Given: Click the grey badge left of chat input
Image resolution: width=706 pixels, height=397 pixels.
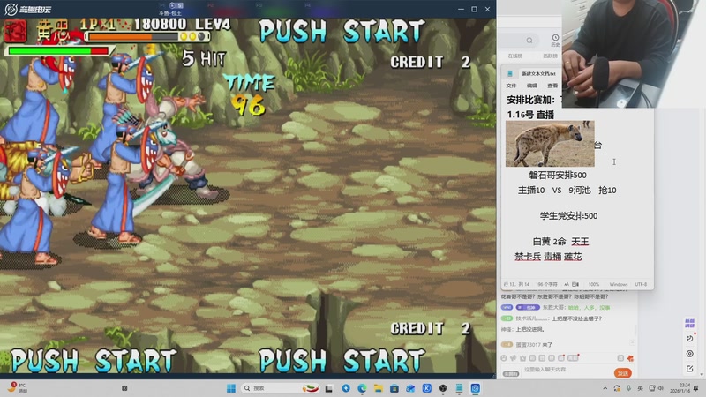Looking at the screenshot, I should 511,373.
